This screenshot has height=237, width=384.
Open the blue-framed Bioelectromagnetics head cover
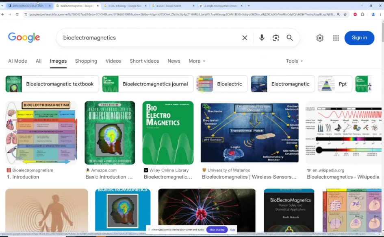(123, 210)
